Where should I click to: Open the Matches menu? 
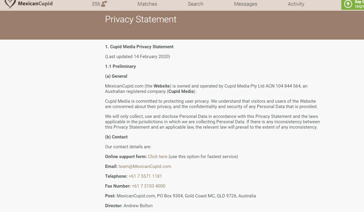tap(147, 4)
